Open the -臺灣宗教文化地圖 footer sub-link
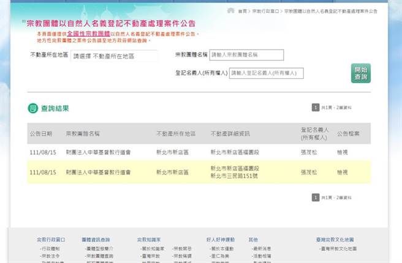 click(x=338, y=249)
